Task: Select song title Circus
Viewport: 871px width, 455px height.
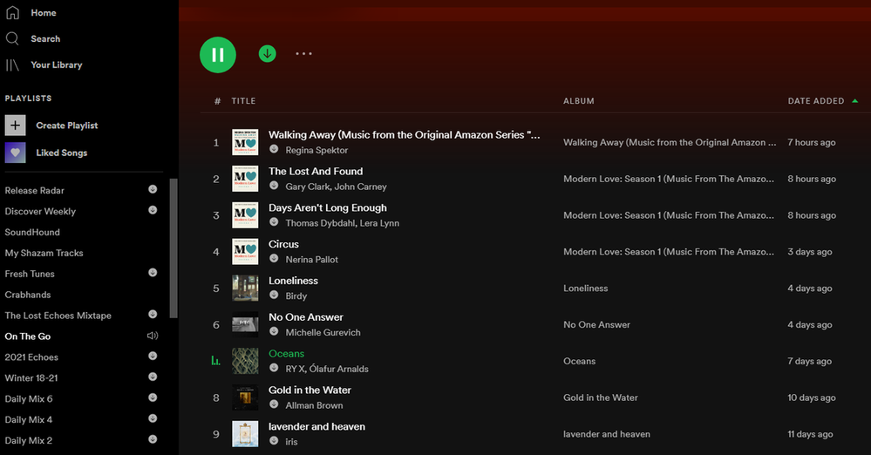Action: [283, 244]
